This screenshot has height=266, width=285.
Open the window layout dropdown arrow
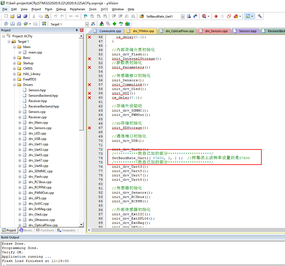click(x=252, y=16)
